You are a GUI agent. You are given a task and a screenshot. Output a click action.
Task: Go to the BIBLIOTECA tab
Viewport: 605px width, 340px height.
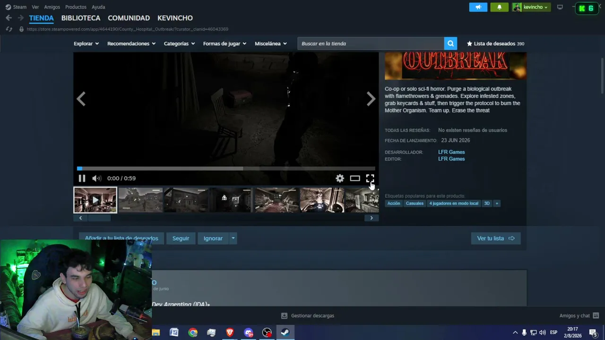(81, 18)
